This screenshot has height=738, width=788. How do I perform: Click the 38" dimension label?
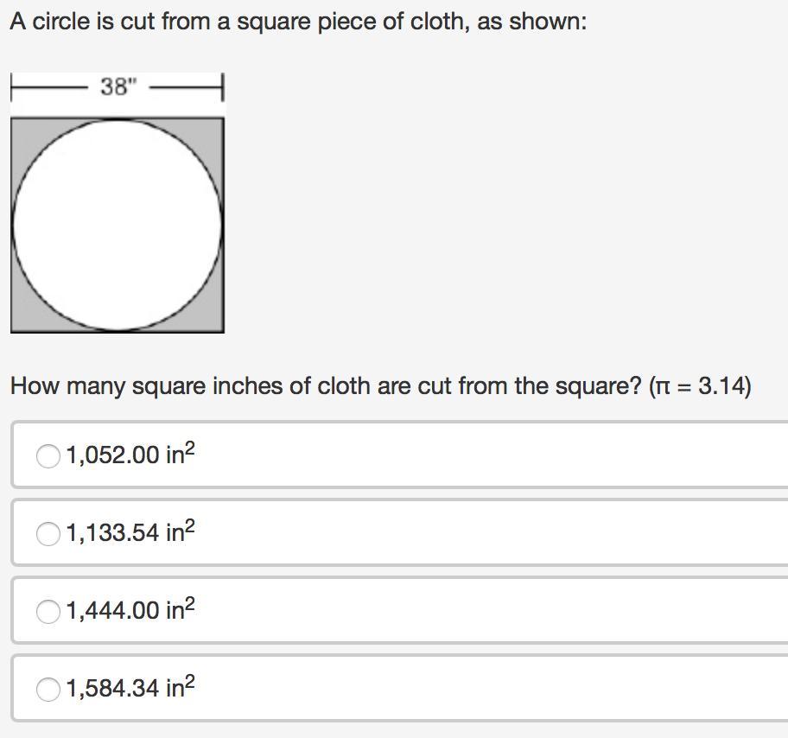pyautogui.click(x=119, y=86)
